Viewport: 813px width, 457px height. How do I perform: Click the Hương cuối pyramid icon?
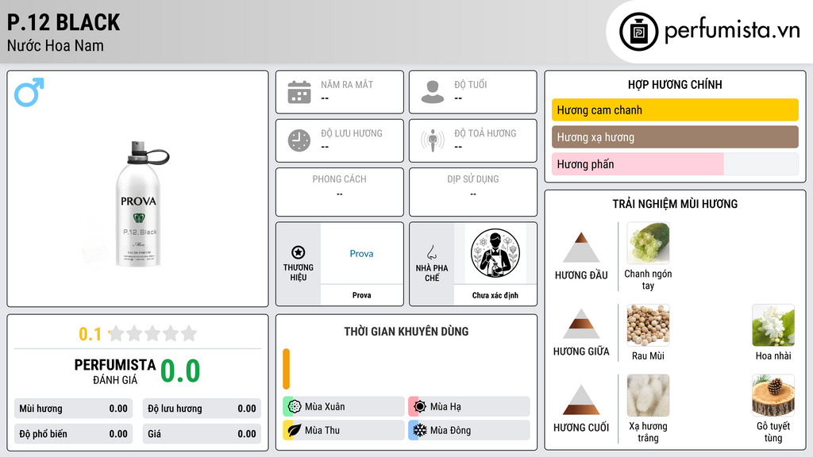click(581, 400)
